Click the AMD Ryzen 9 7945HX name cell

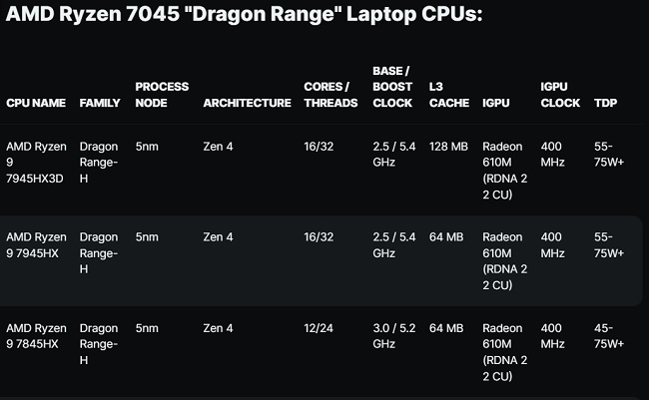36,245
